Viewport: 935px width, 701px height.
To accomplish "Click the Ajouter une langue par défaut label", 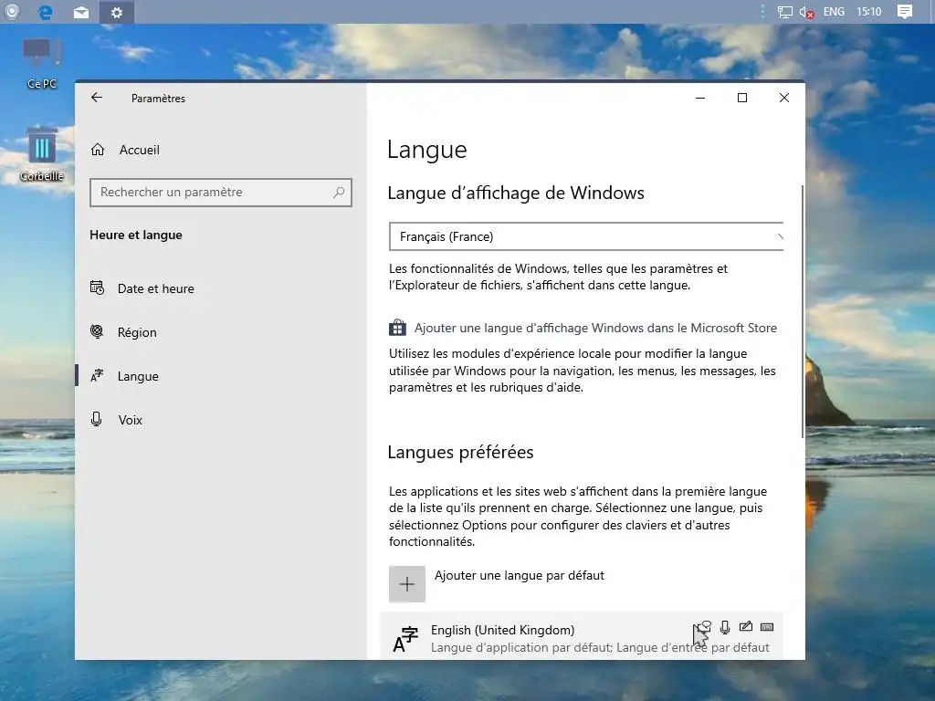I will (x=520, y=575).
